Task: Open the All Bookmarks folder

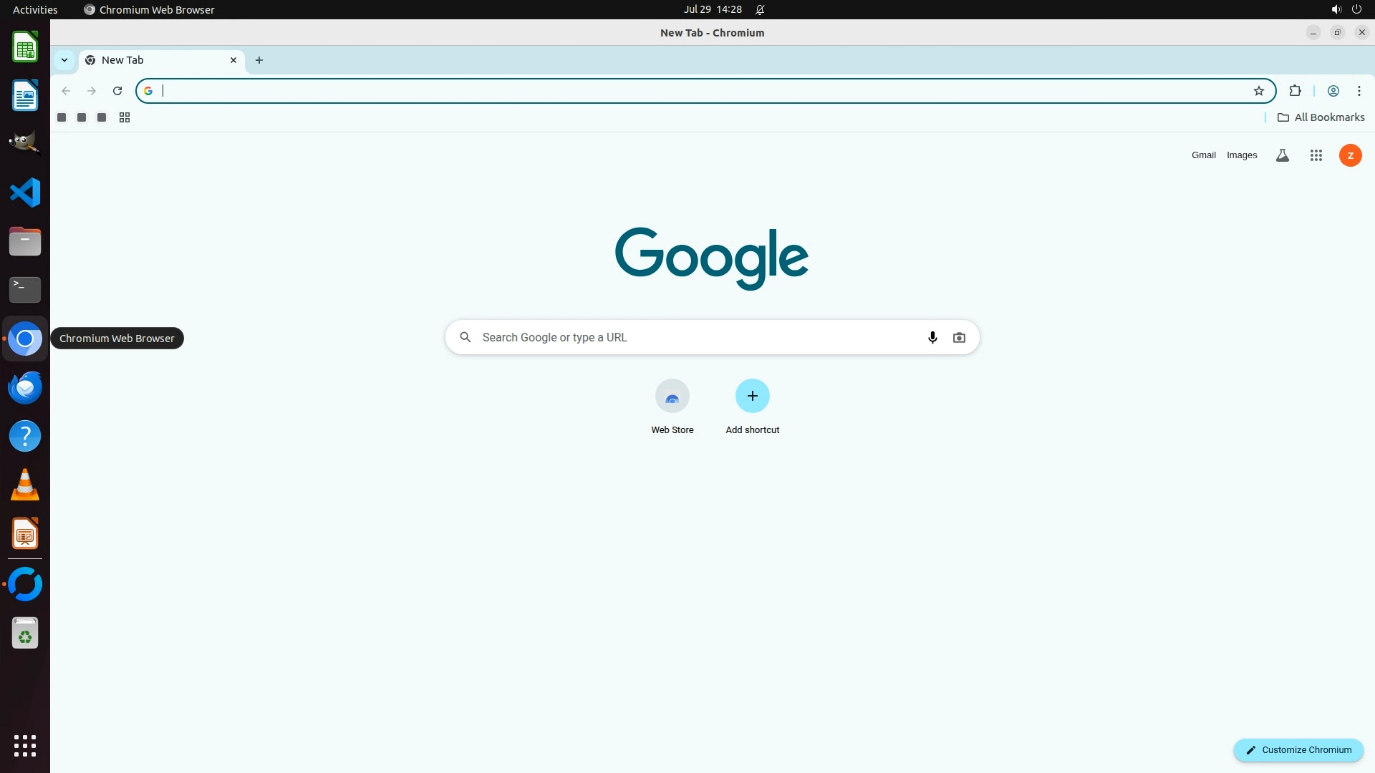Action: coord(1321,117)
